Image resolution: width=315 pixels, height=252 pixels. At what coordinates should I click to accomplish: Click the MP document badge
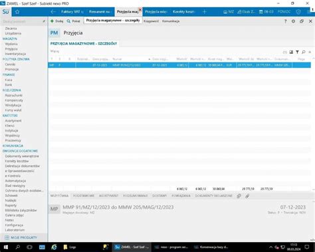coord(54,209)
